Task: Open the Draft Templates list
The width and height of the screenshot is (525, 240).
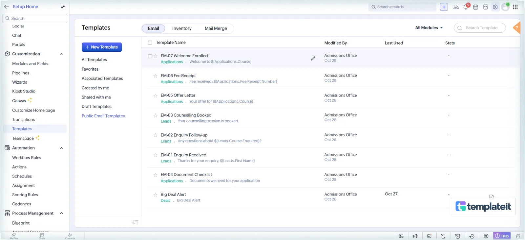Action: [x=96, y=107]
